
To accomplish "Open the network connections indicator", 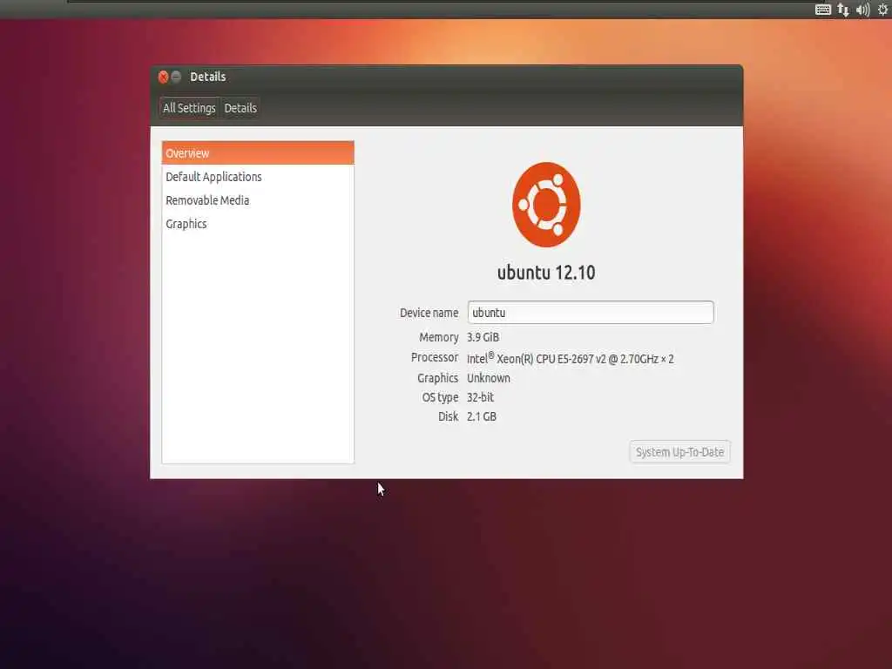I will [x=843, y=10].
